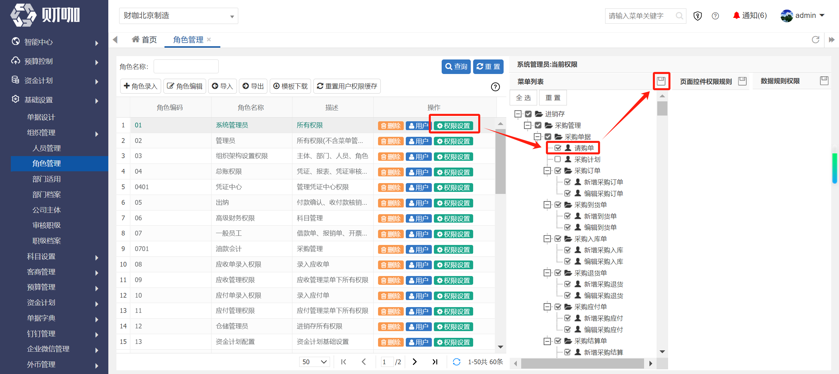
Task: Toggle the 进销存 root checkbox
Action: pos(528,114)
